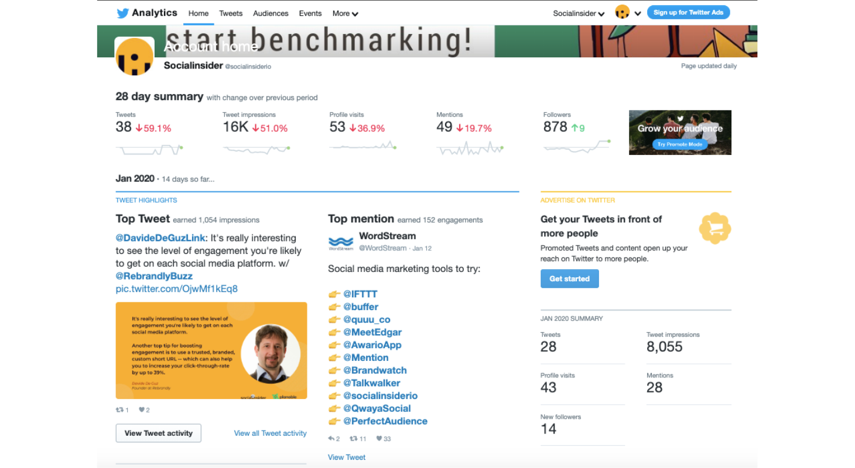Open the pic.twitter.com/OjwMf1kEq8 link

click(177, 289)
